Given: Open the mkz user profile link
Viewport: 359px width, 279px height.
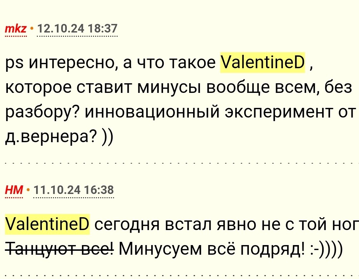Looking at the screenshot, I should pos(16,29).
